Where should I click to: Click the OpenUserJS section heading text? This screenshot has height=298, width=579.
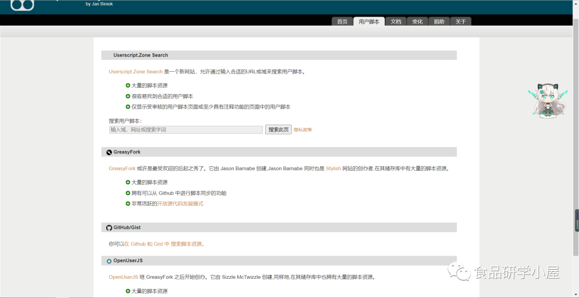tap(128, 261)
